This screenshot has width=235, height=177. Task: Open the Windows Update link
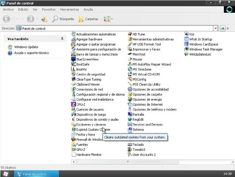[26, 47]
